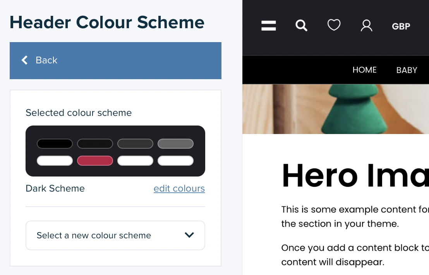This screenshot has height=275, width=429.
Task: Expand the 'Select a new colour scheme' dropdown
Action: [x=115, y=235]
